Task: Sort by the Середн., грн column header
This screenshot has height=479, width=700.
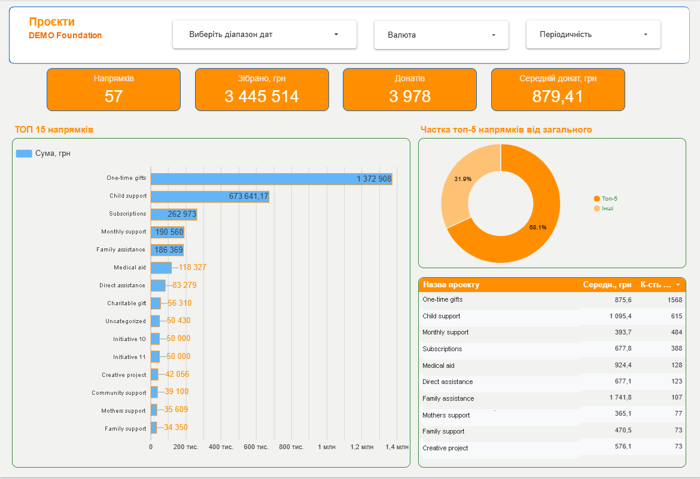Action: pos(607,285)
